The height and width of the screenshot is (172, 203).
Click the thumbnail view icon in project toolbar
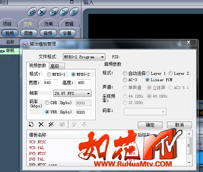click(54, 12)
